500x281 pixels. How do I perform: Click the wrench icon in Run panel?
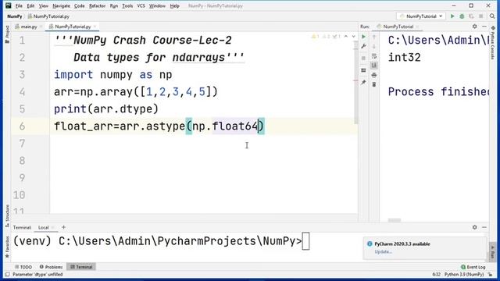[363, 47]
